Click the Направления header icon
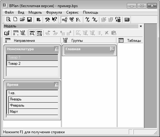Viewport: 160px width, 137px height. 8,40
